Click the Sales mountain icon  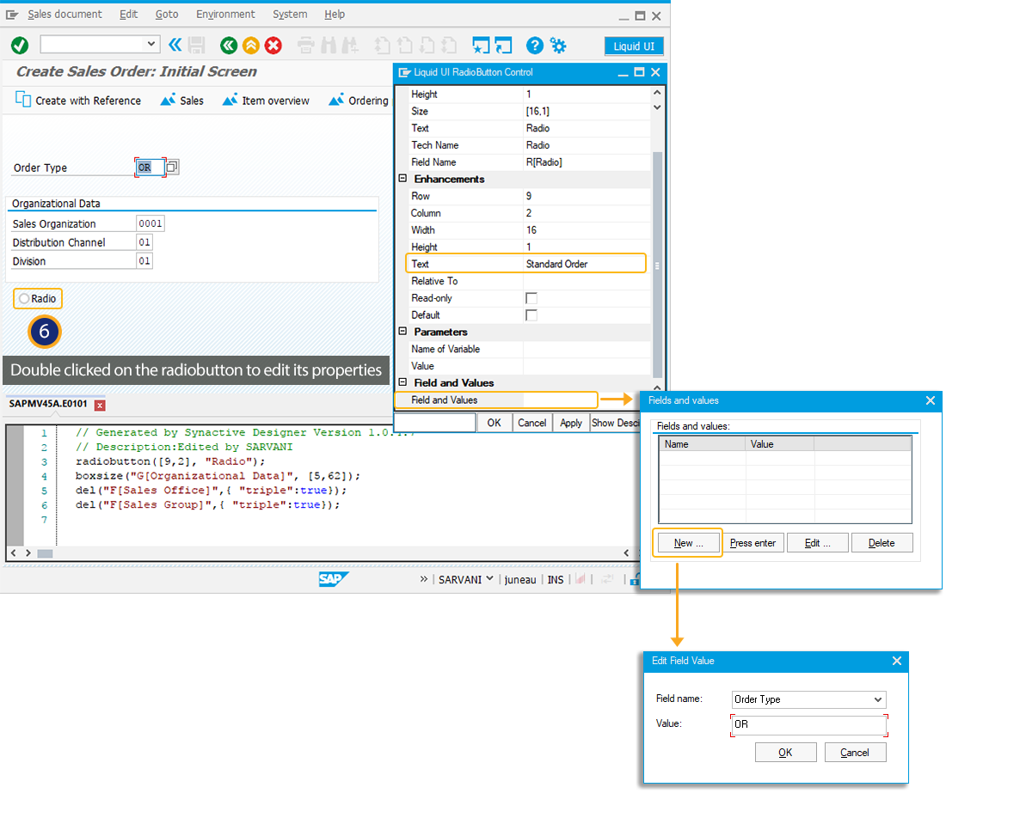[168, 101]
